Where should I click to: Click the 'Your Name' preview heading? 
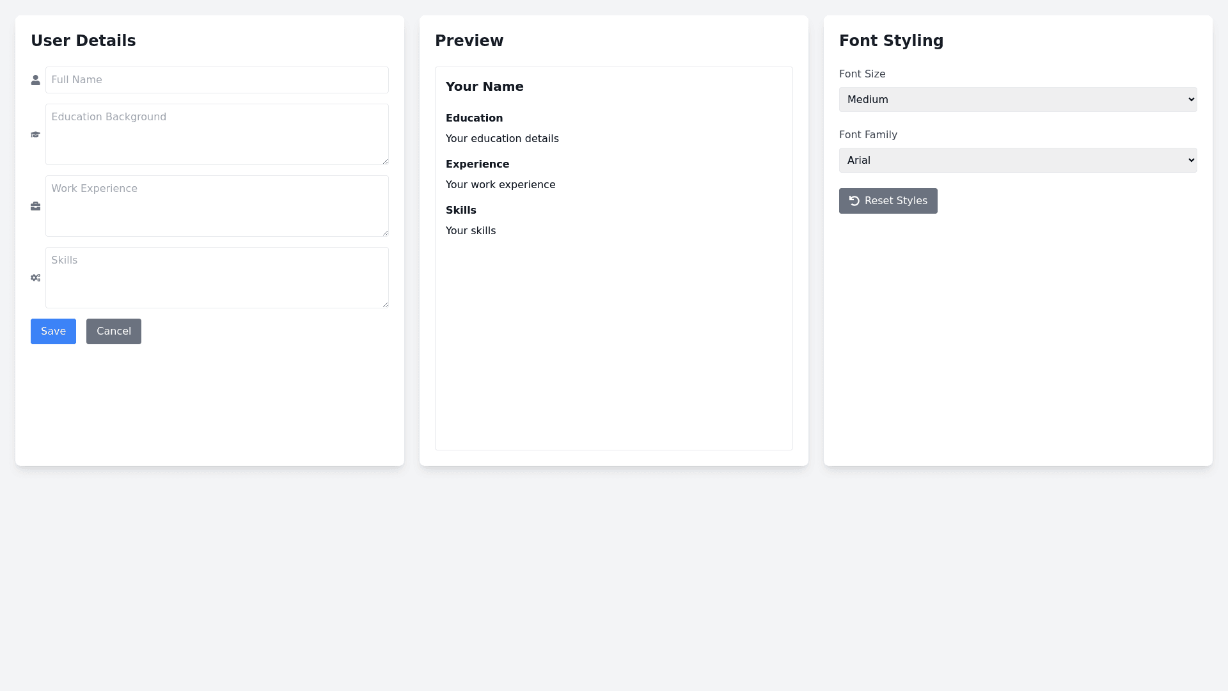(x=484, y=87)
